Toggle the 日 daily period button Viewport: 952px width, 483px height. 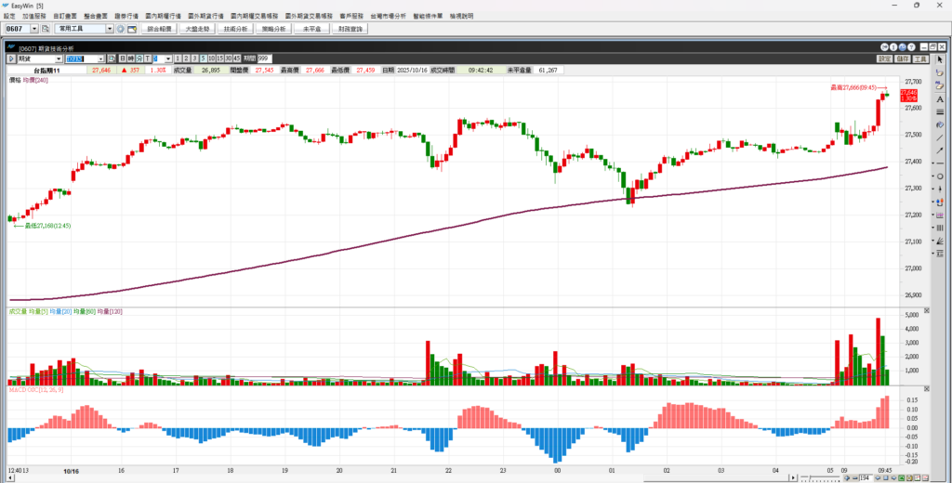tap(120, 59)
